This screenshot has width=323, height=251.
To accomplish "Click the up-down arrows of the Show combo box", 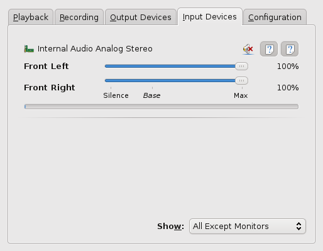I will click(x=298, y=227).
